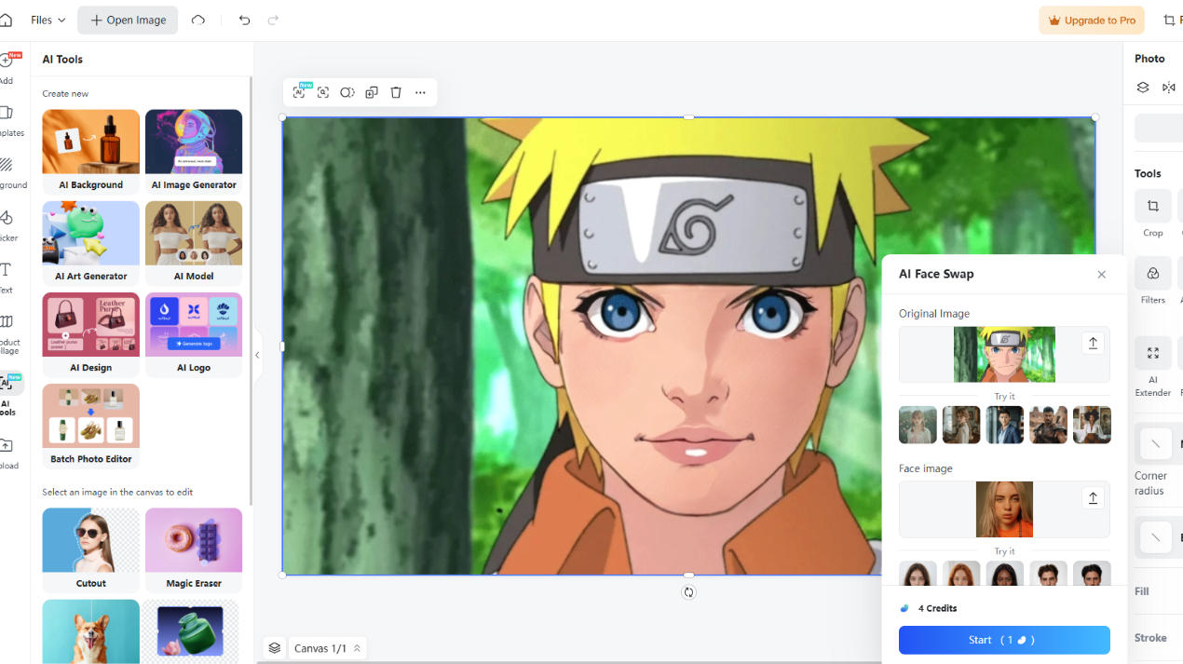
Task: Redo the last action
Action: [x=273, y=20]
